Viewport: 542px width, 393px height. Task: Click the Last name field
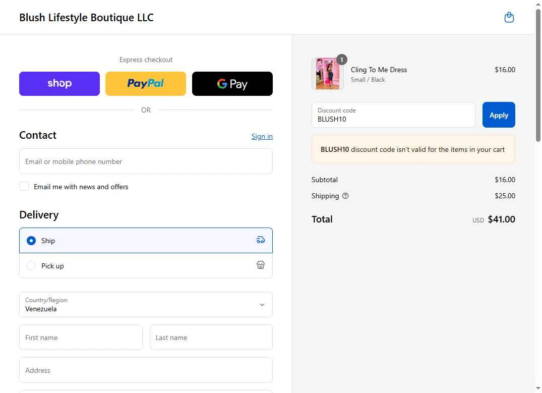click(211, 338)
